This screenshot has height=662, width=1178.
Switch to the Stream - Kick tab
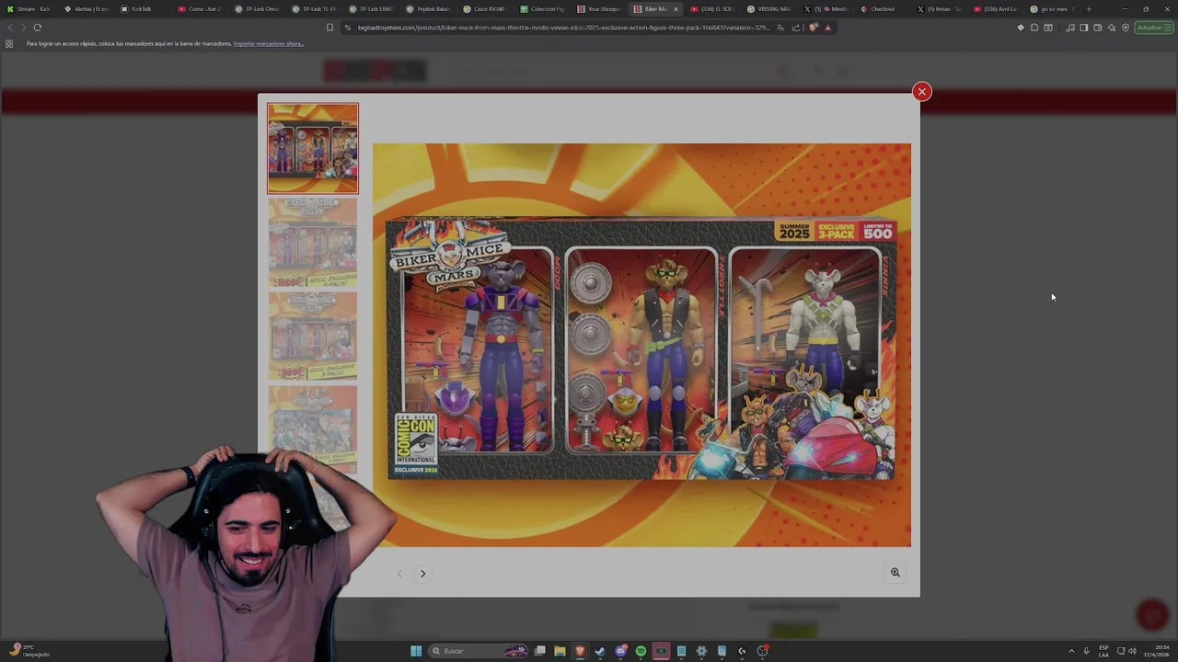coord(29,9)
